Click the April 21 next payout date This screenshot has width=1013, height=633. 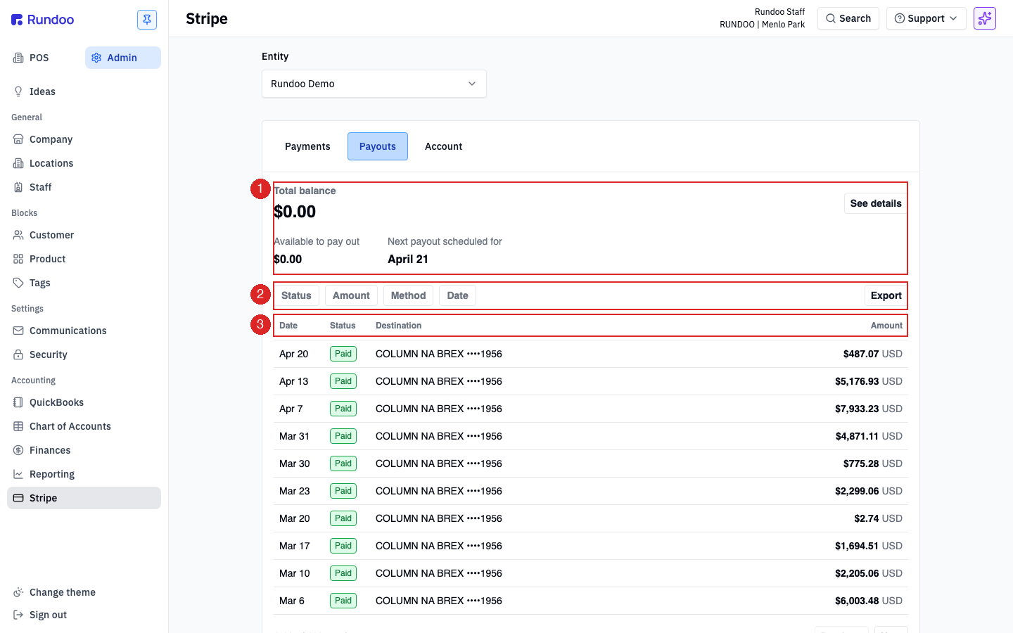408,259
